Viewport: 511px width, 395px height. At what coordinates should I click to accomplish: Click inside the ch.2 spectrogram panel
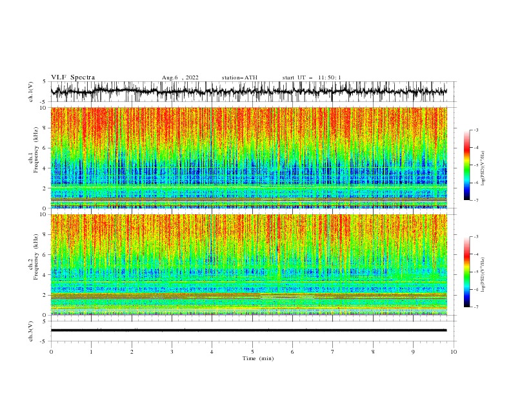tap(248, 265)
